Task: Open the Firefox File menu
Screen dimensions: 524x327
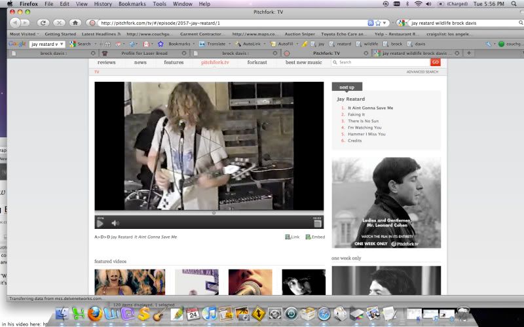Action: pyautogui.click(x=48, y=4)
